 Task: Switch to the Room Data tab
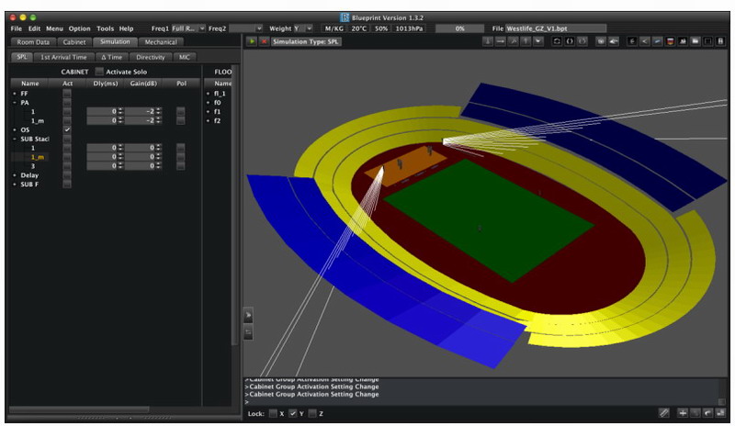pos(33,42)
